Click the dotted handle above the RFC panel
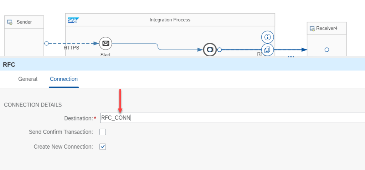Viewport: 365px width, 170px height. pos(291,57)
